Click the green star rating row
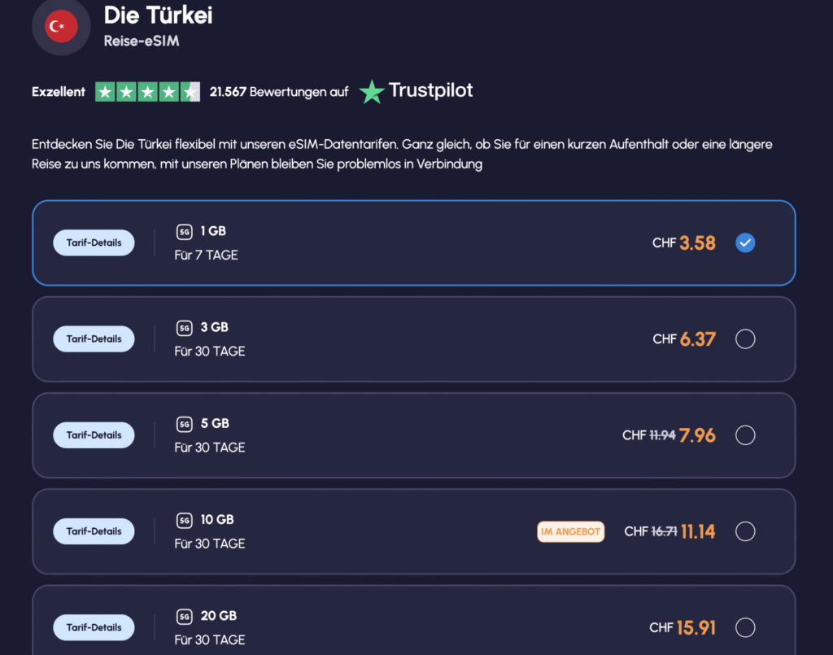This screenshot has height=655, width=833. point(147,92)
